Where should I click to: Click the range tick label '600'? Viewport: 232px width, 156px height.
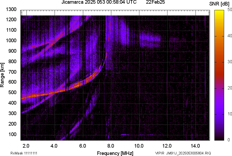point(12,82)
